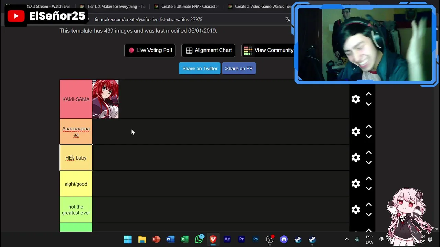440x247 pixels.
Task: Open settings gear for not the greatest ever row
Action: click(x=356, y=210)
